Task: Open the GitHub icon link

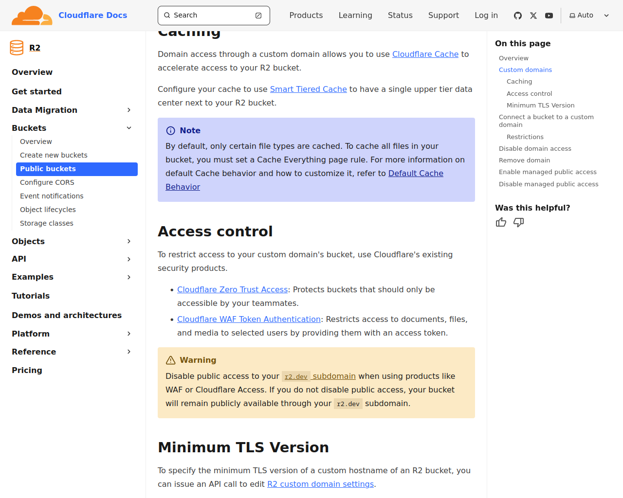Action: (x=518, y=16)
